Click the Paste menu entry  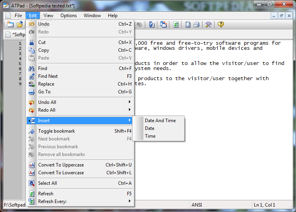pos(80,58)
